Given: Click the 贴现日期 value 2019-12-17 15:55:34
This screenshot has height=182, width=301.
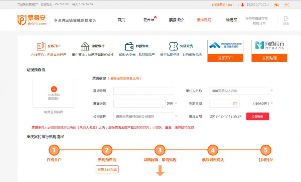Looking at the screenshot, I should click(x=226, y=116).
